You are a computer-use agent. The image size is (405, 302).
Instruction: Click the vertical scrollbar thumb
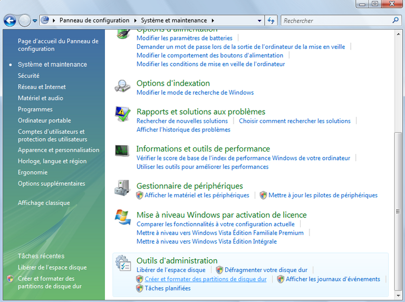pyautogui.click(x=398, y=211)
